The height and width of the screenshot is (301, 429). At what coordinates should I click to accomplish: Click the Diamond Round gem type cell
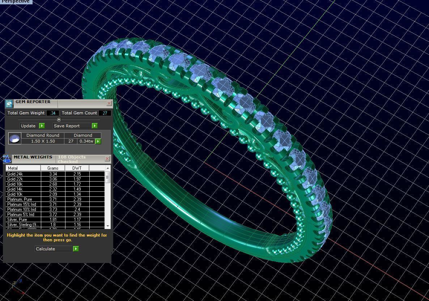coord(43,135)
